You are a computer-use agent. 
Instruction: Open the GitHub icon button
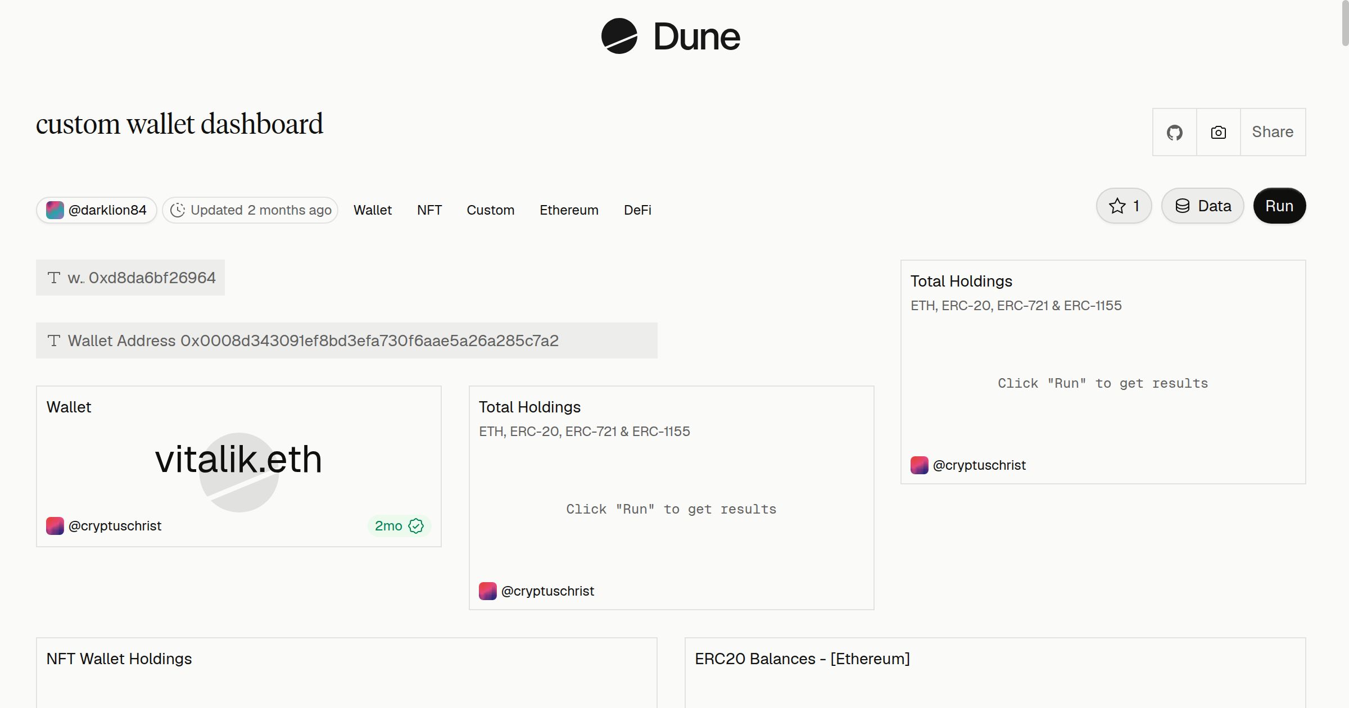click(x=1174, y=132)
